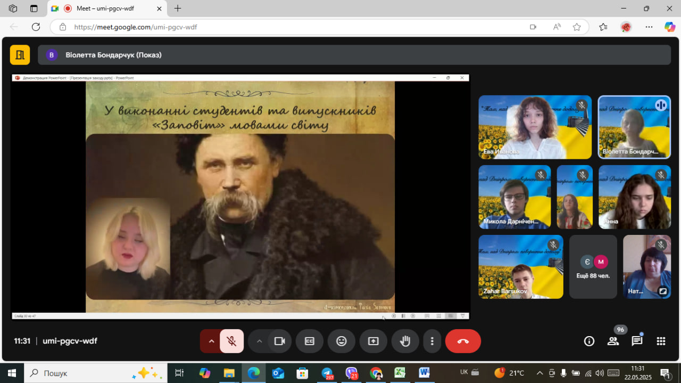This screenshot has width=681, height=383.
Task: Open Task View on the taskbar
Action: (179, 373)
